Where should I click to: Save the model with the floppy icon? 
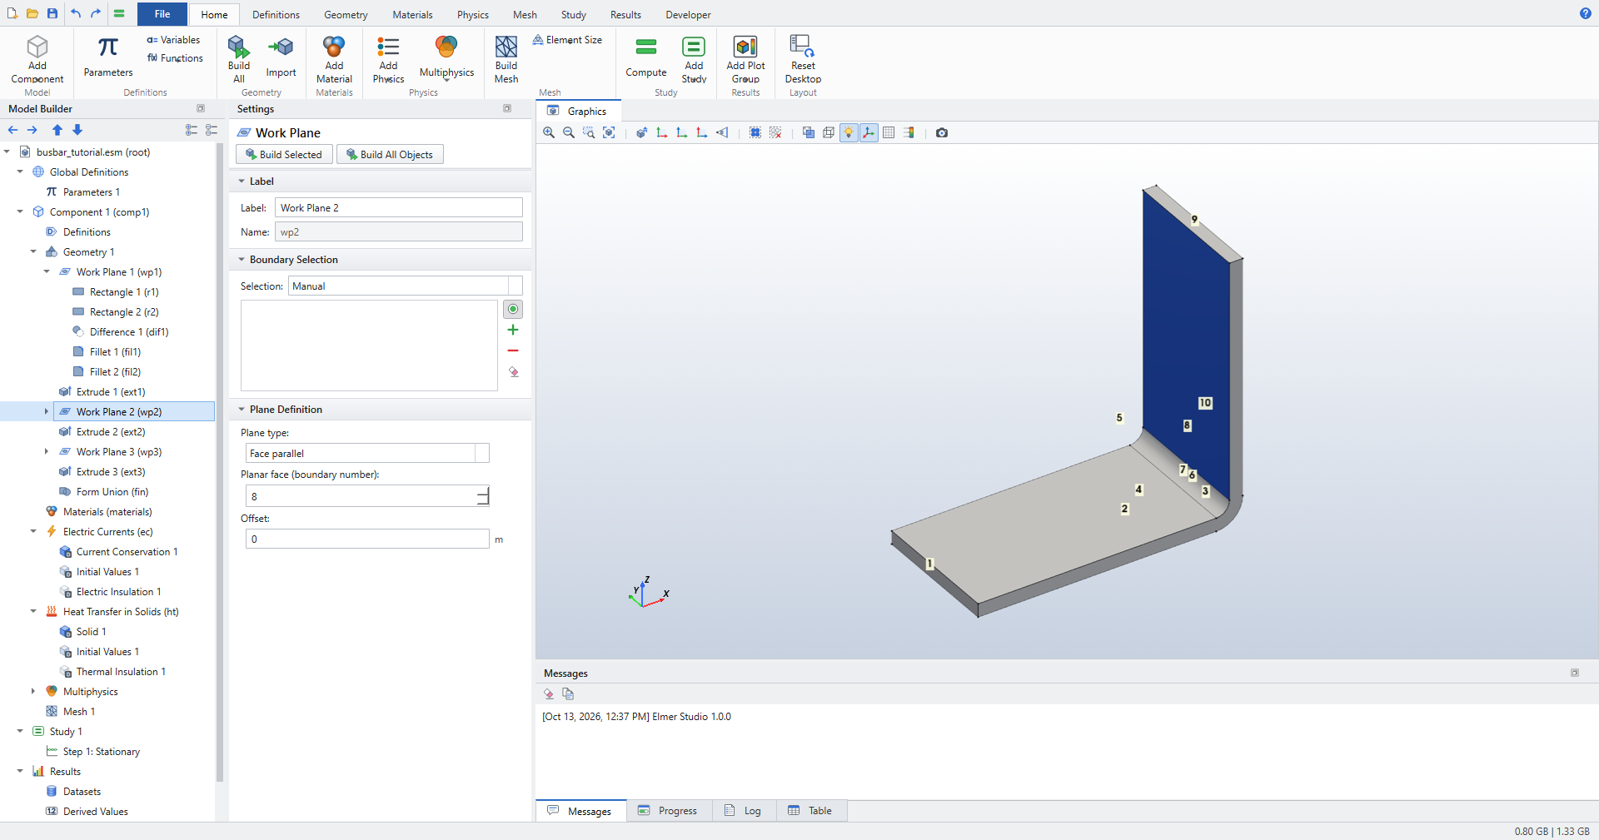52,13
